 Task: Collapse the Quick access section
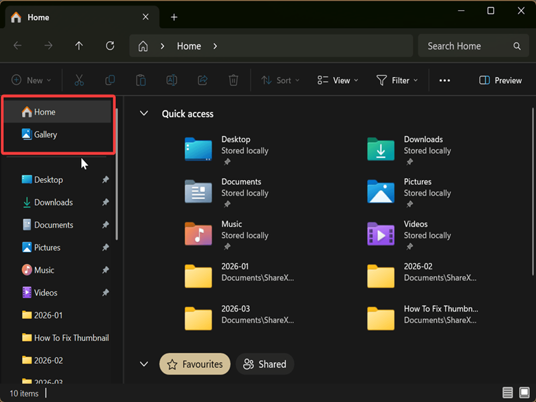(x=143, y=114)
